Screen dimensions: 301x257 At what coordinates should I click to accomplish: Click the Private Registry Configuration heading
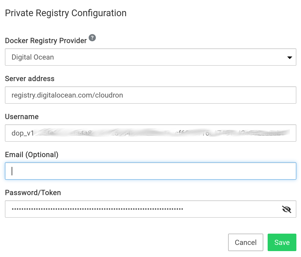66,13
